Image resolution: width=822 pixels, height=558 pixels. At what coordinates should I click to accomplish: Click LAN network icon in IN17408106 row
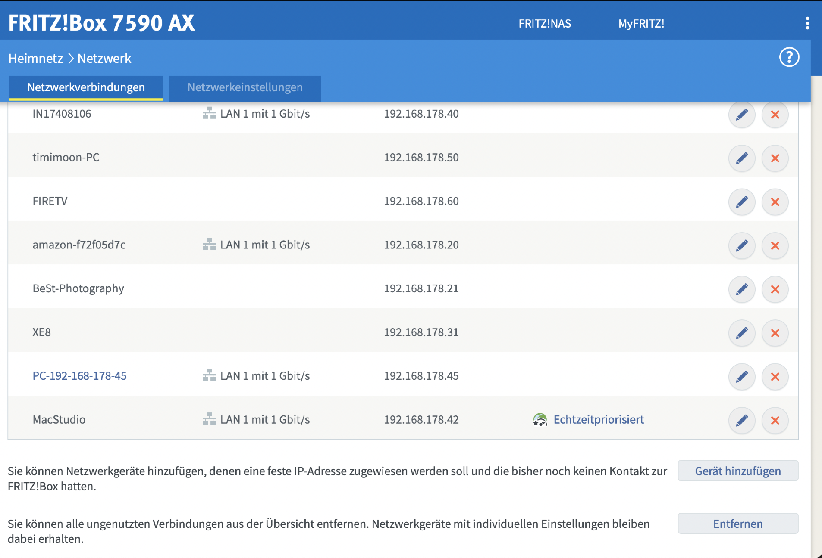coord(209,113)
